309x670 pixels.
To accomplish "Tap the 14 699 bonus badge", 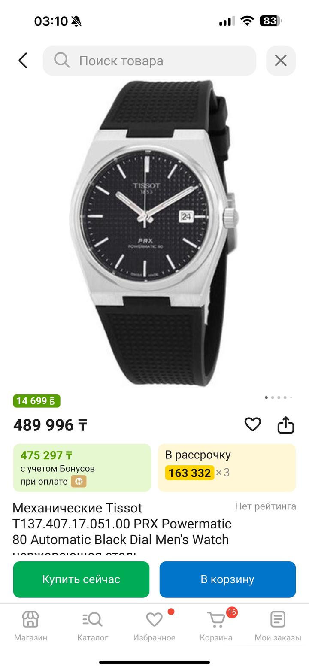I will point(36,401).
